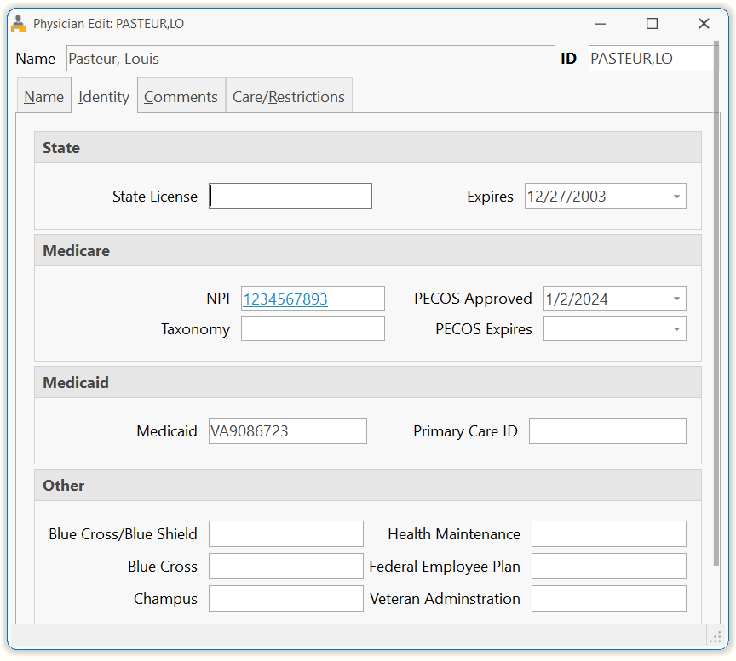Click the Taxonomy input field

pos(313,329)
